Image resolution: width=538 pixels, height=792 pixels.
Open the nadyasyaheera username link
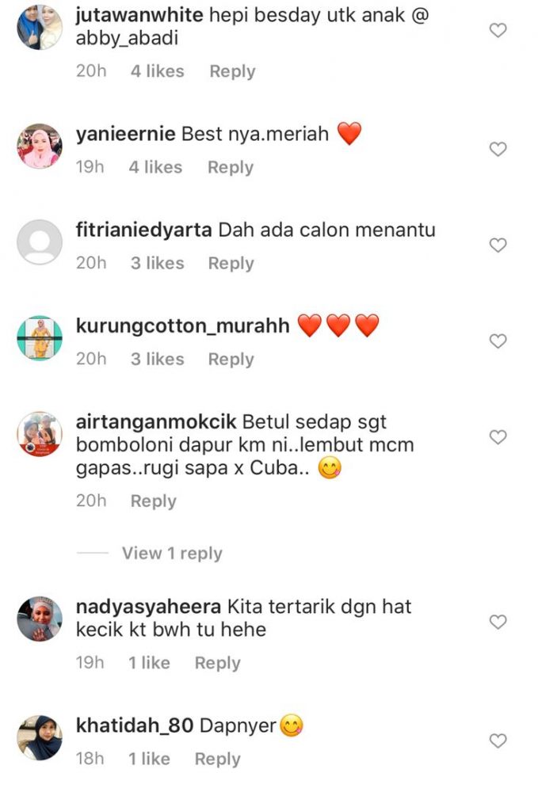(x=148, y=607)
